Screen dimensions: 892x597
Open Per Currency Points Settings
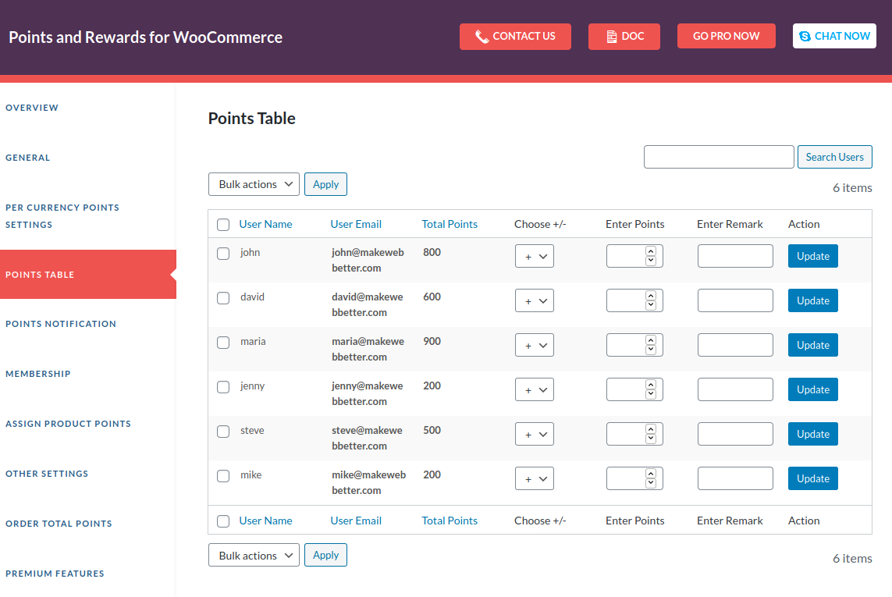(62, 216)
